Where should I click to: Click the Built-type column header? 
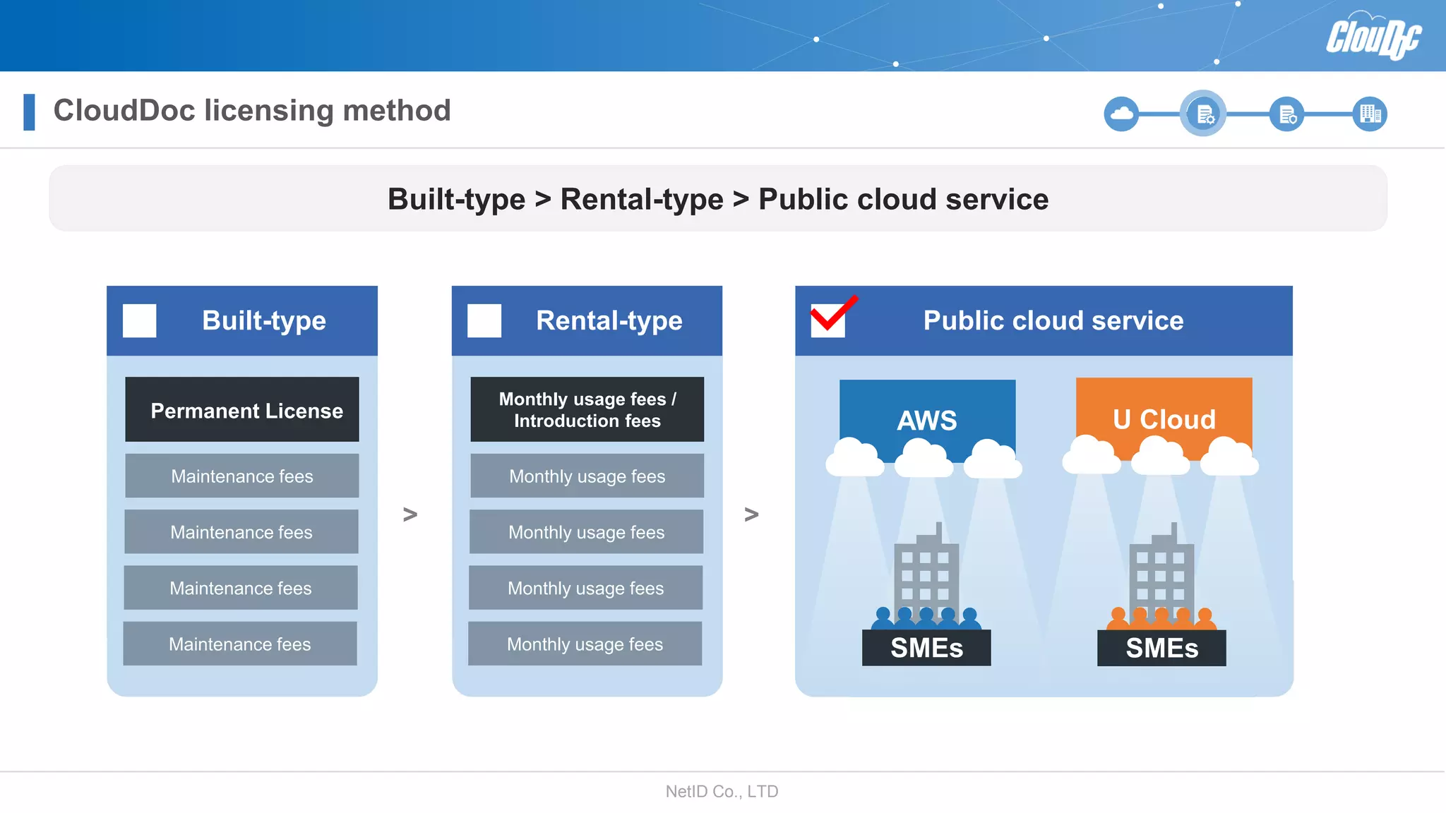point(242,320)
